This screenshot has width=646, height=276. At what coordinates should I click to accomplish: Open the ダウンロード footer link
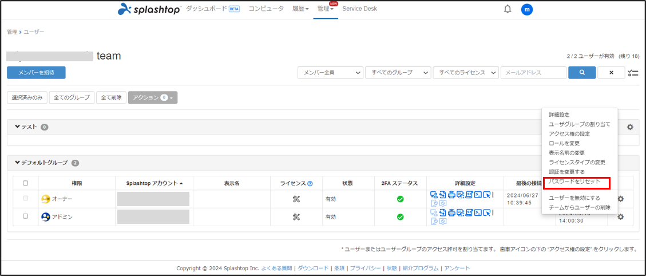tap(313, 268)
